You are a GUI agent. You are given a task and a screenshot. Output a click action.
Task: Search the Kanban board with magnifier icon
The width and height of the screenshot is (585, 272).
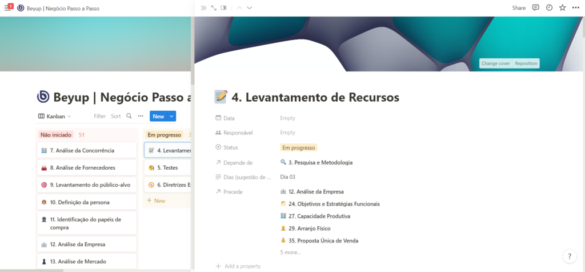[x=129, y=116]
